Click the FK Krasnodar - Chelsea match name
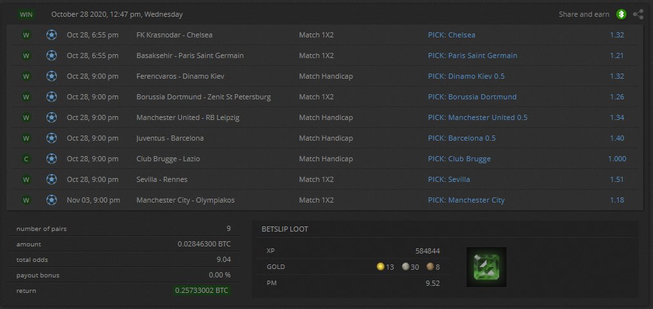This screenshot has width=653, height=309. pos(174,35)
